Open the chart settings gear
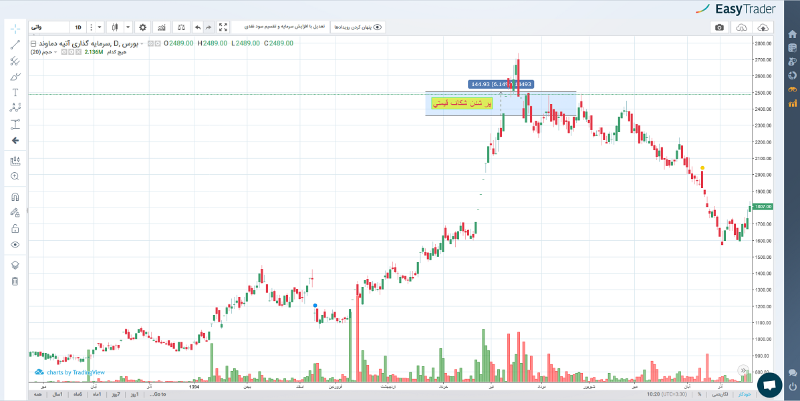 click(x=142, y=27)
